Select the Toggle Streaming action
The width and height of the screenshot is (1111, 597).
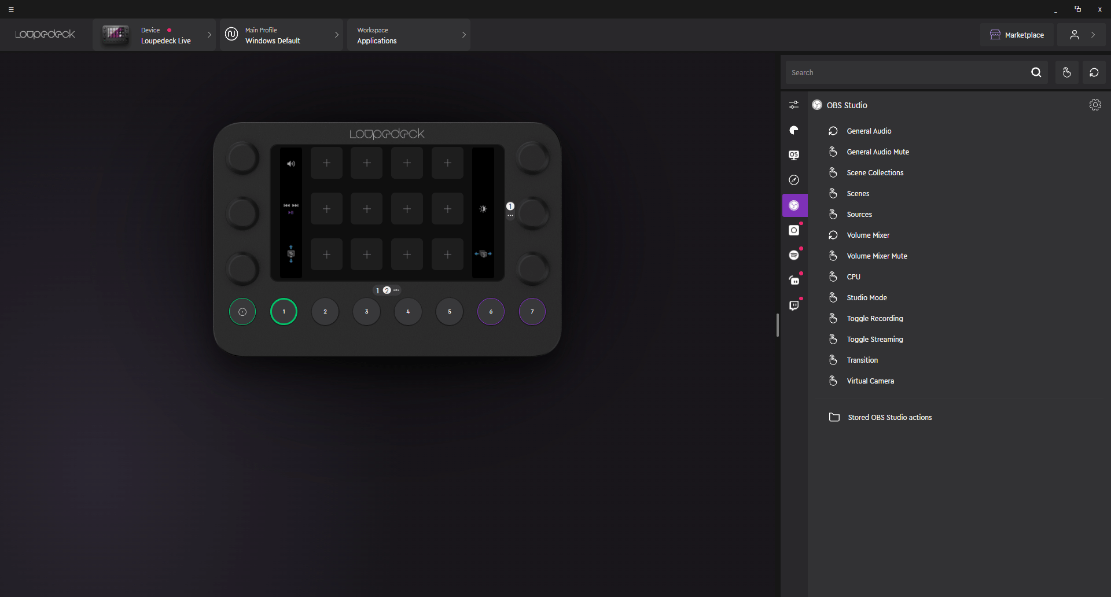point(874,340)
